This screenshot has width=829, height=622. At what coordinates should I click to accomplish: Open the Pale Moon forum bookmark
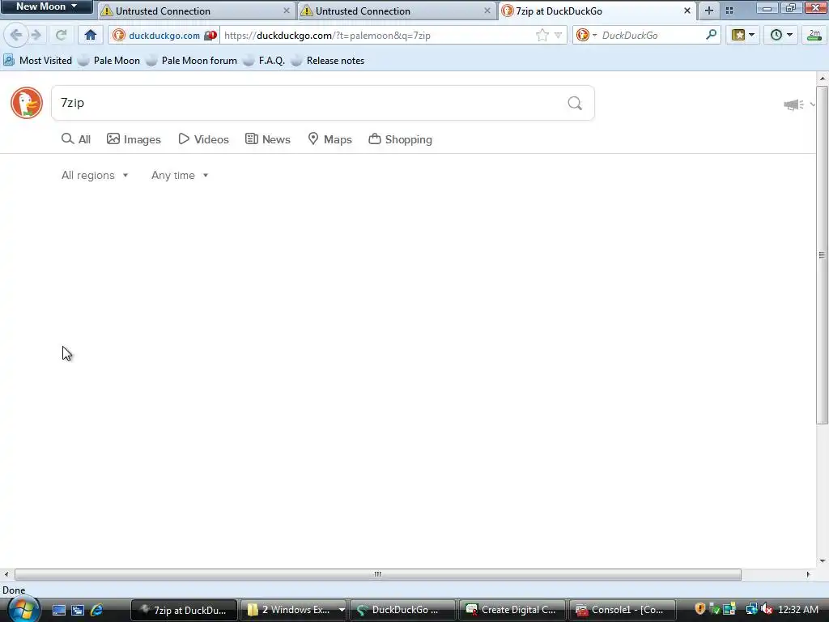pyautogui.click(x=191, y=60)
